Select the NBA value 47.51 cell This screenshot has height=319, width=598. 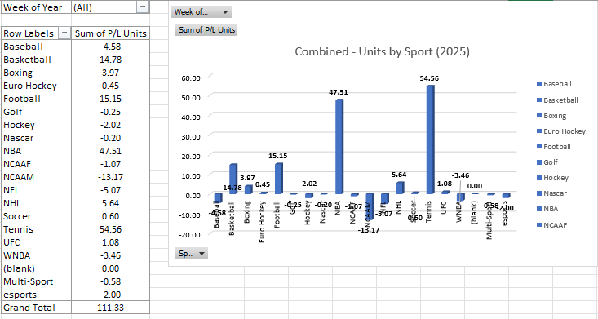pyautogui.click(x=111, y=151)
